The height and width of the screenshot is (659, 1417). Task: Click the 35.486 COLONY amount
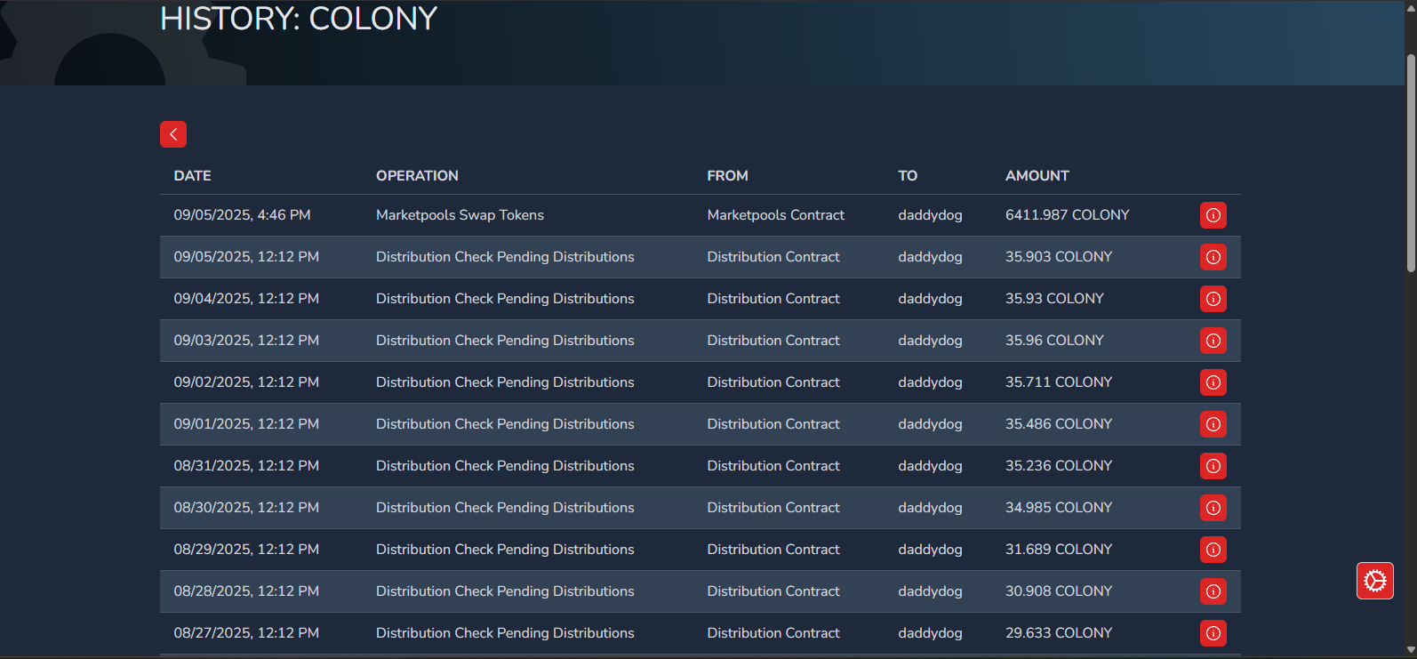[1059, 424]
